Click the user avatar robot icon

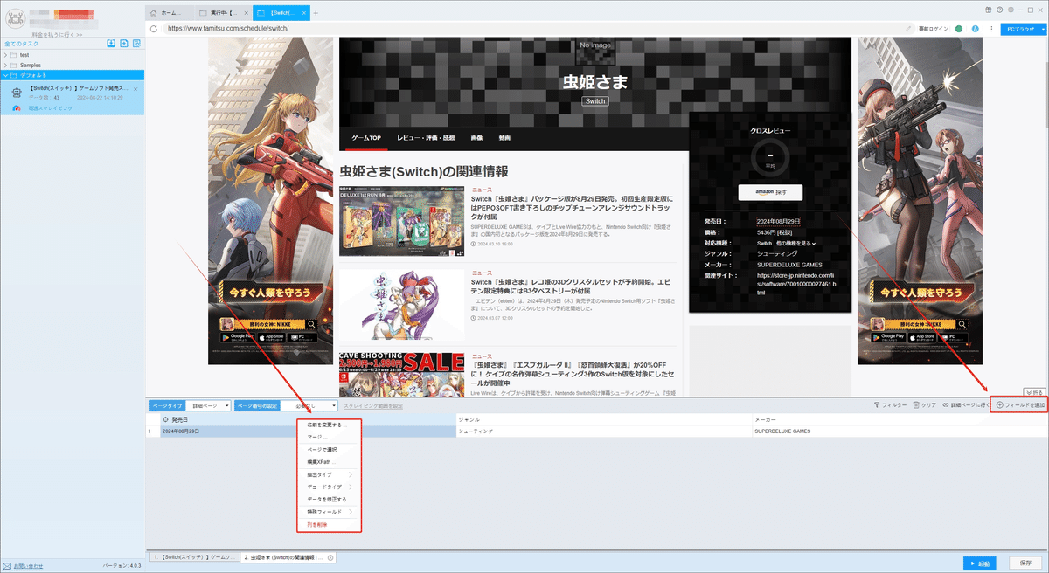(14, 17)
